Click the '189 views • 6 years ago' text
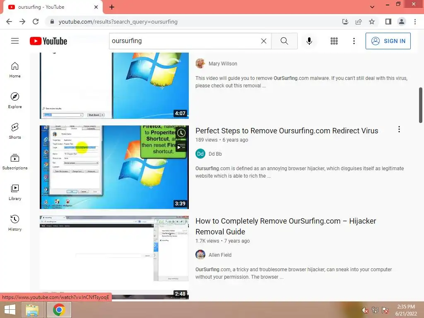424x318 pixels. coord(222,140)
